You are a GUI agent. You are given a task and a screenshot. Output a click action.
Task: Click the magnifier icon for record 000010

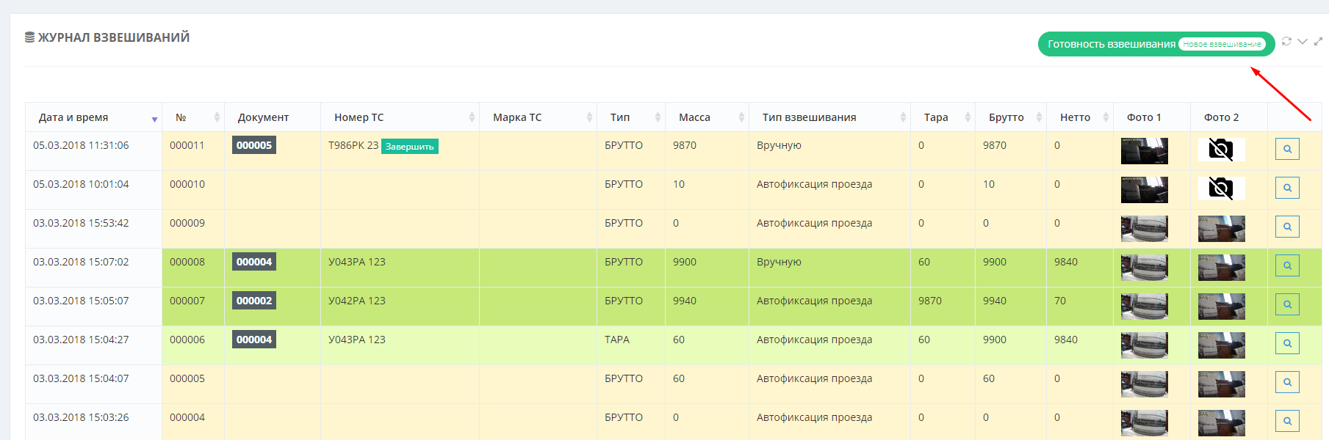1287,188
